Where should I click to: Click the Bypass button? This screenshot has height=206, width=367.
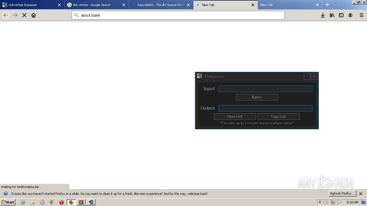coord(257,97)
